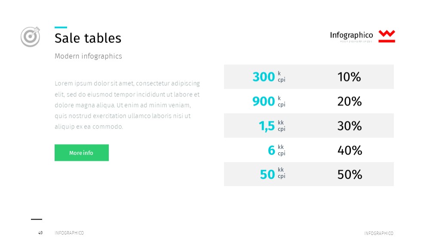
Task: Select the 6 kk cpi value
Action: 276,150
